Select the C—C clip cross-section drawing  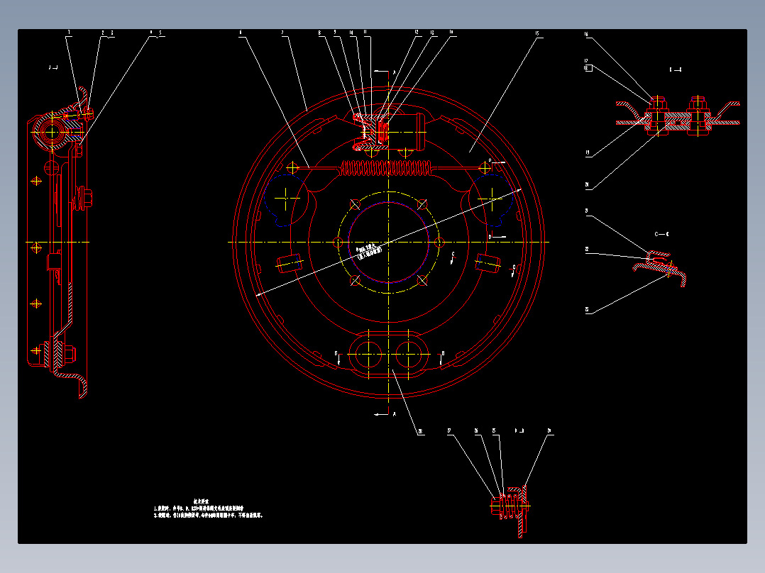click(660, 268)
